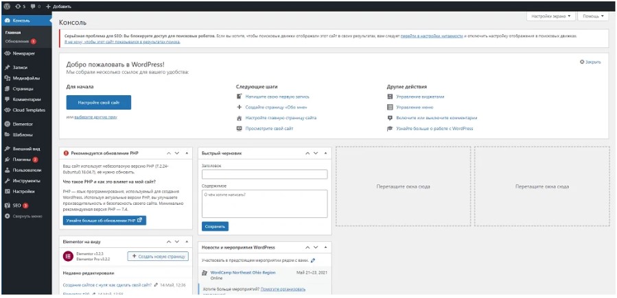Open the Создайте страницу «Обо мне» link
This screenshot has width=617, height=298.
click(x=276, y=107)
